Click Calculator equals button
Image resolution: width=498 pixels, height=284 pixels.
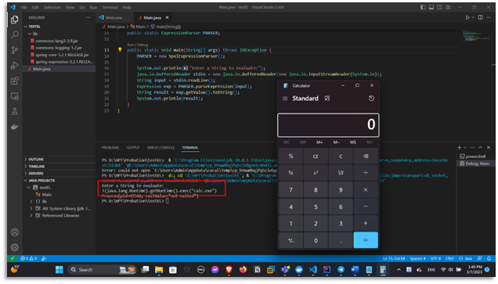pos(366,240)
